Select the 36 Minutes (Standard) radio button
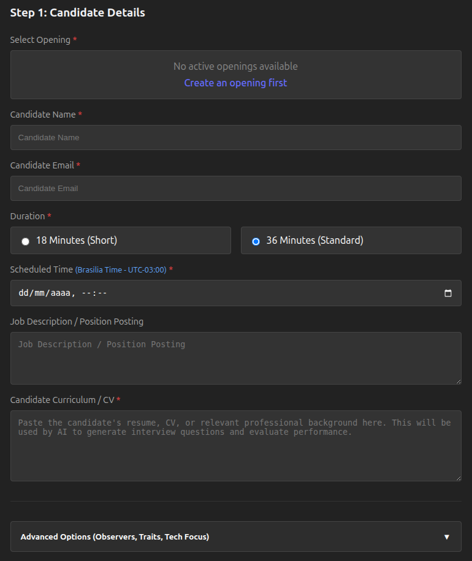472x561 pixels. pyautogui.click(x=256, y=241)
